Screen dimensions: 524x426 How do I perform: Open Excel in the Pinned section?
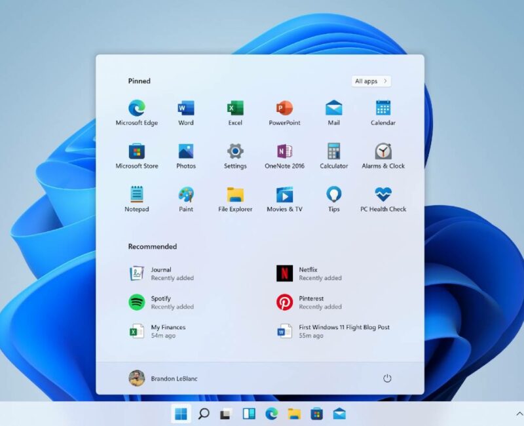235,113
